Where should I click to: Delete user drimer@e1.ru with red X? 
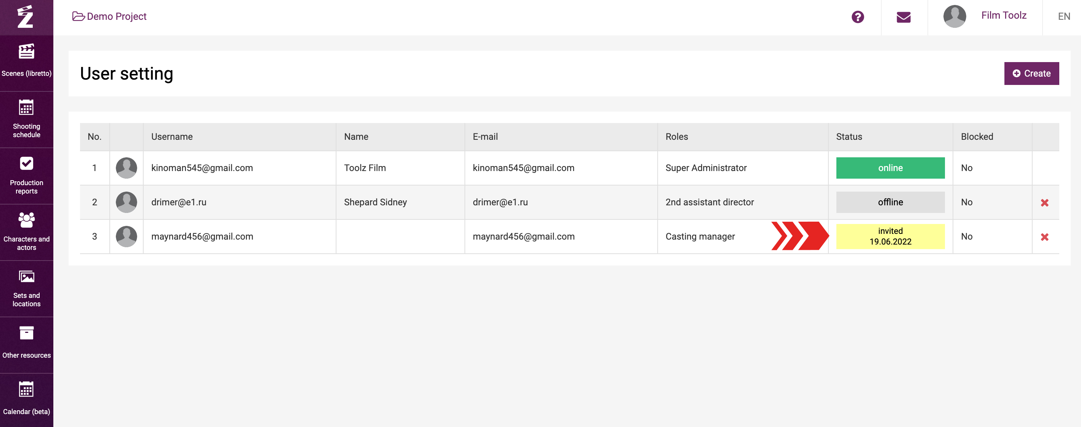(x=1044, y=203)
